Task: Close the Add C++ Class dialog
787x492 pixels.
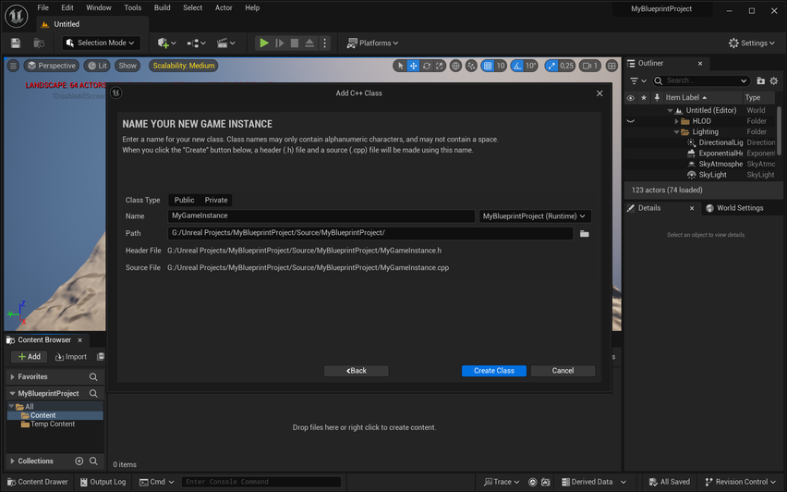Action: 599,93
